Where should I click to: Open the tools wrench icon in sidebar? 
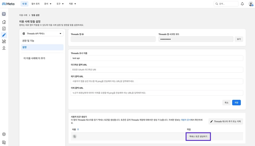point(4,41)
